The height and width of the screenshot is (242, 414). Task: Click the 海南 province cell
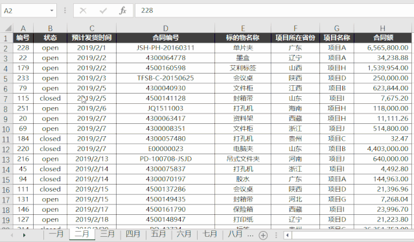[295, 108]
